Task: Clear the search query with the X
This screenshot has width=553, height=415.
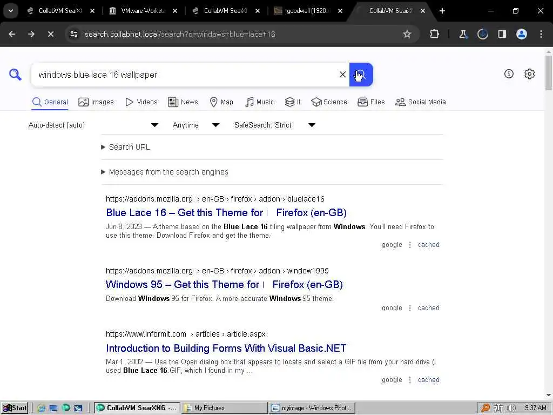Action: click(342, 75)
